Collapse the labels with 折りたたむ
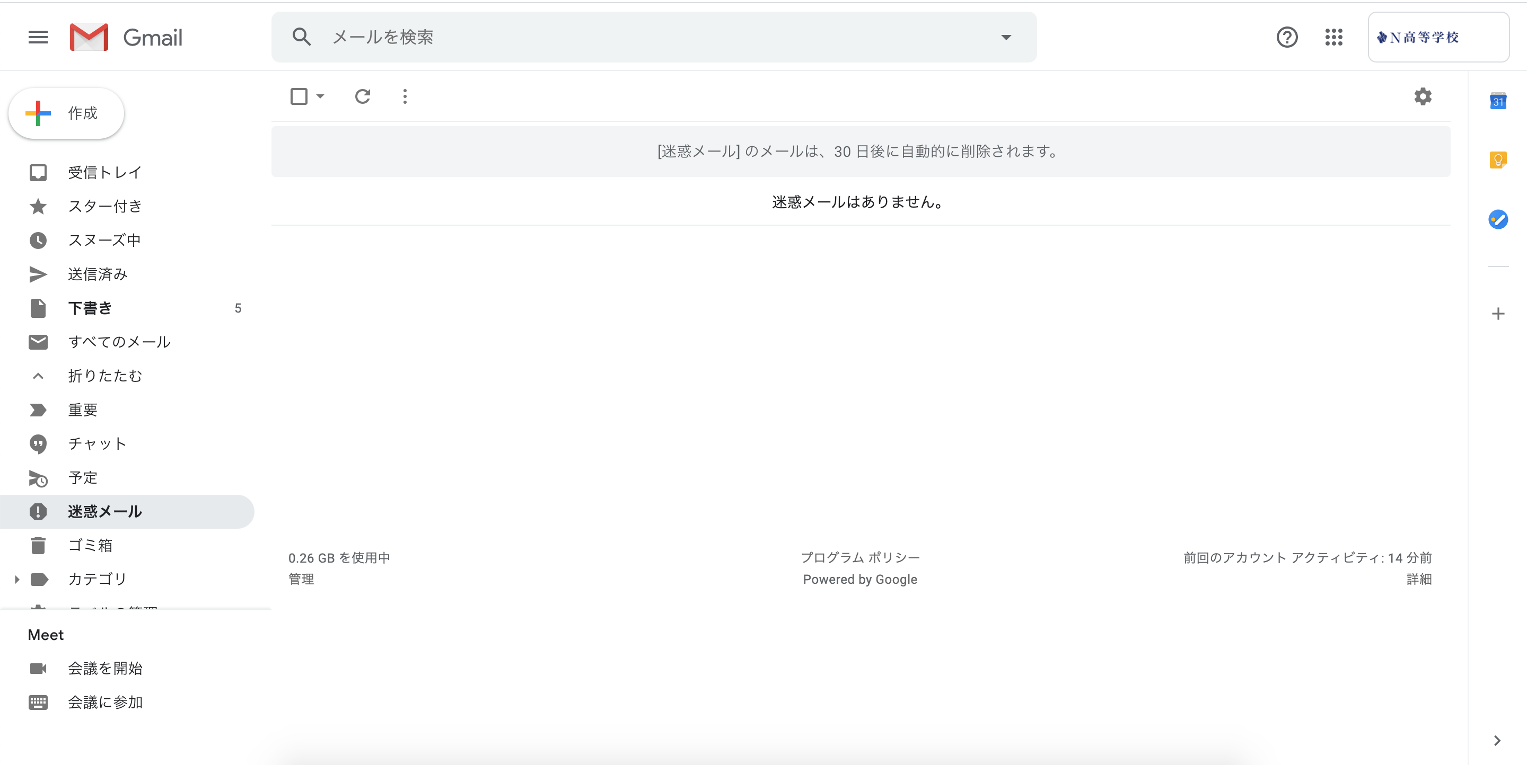Screen dimensions: 1527x765 pyautogui.click(x=106, y=376)
